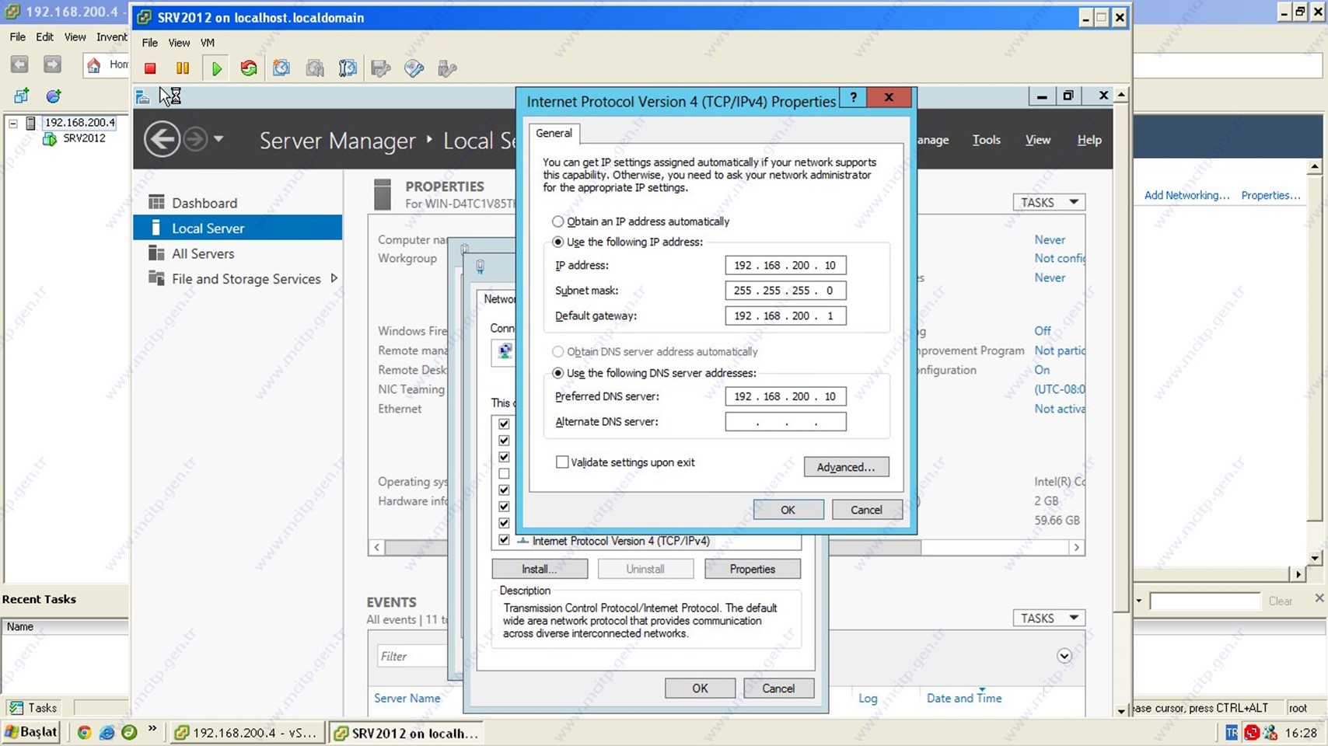Open the PROPERTIES TASKS dropdown
1328x746 pixels.
click(1049, 202)
